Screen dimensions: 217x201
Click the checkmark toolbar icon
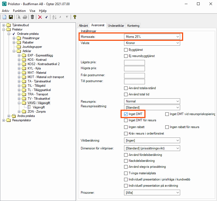[47, 17]
